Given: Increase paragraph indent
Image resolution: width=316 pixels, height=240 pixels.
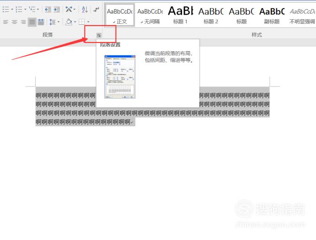Looking at the screenshot, I should 57,9.
